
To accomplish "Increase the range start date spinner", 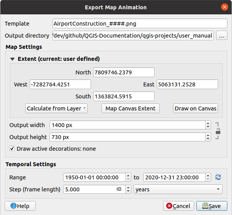I will [128, 175].
